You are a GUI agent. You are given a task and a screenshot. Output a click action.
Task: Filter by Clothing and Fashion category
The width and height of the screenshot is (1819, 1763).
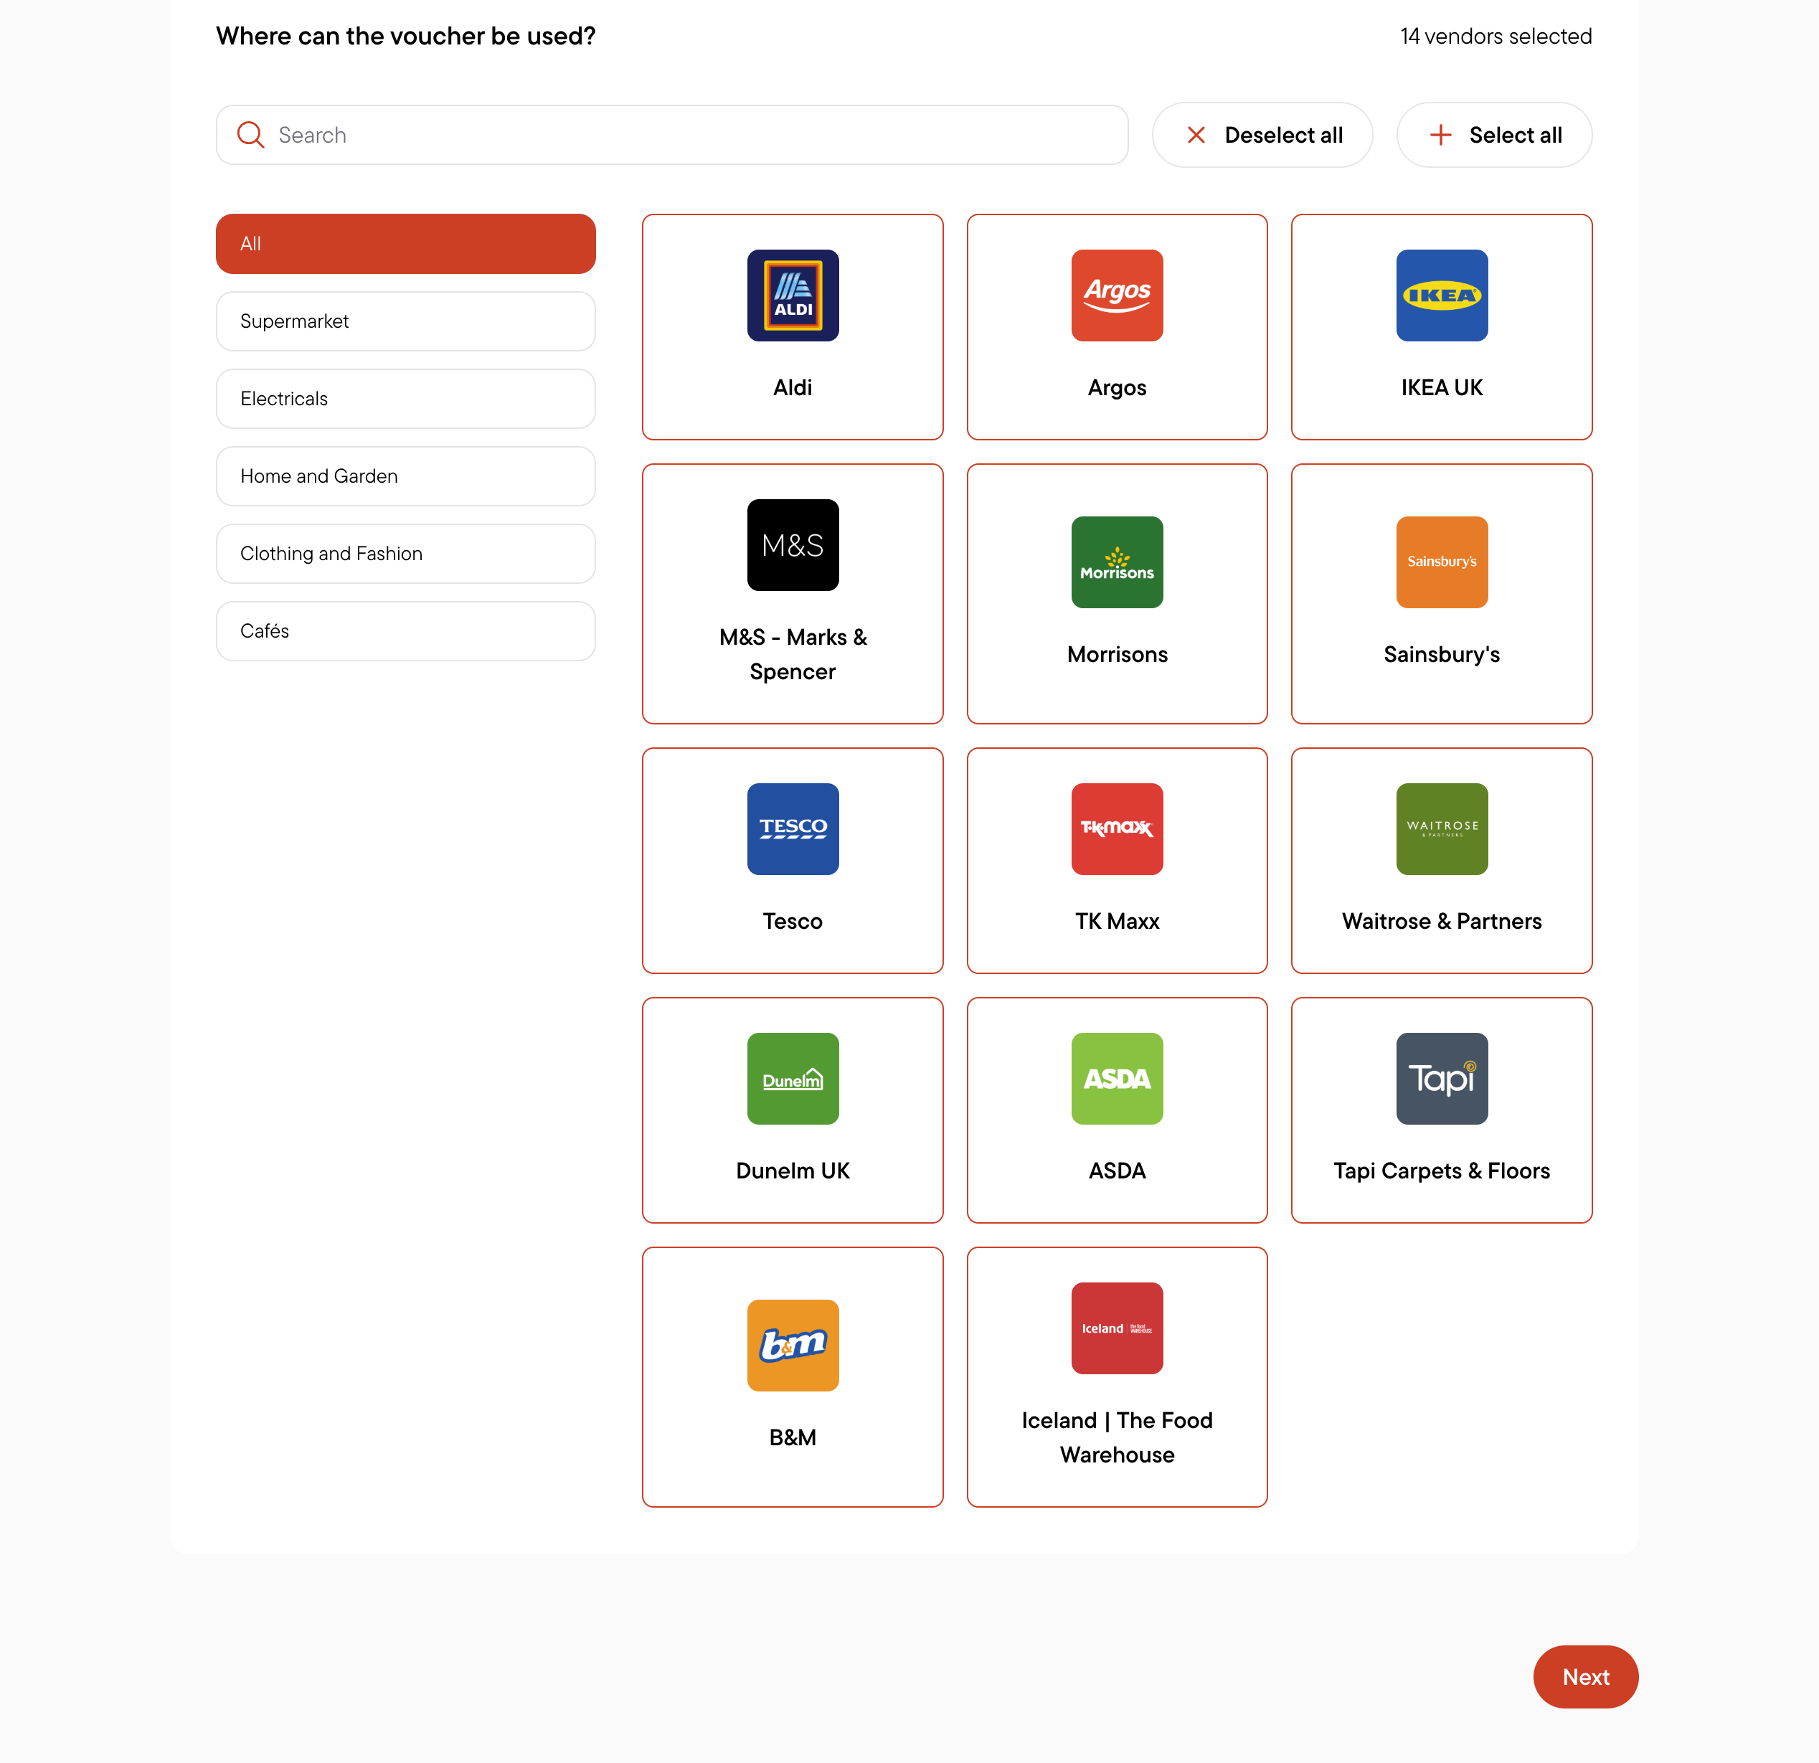coord(405,554)
